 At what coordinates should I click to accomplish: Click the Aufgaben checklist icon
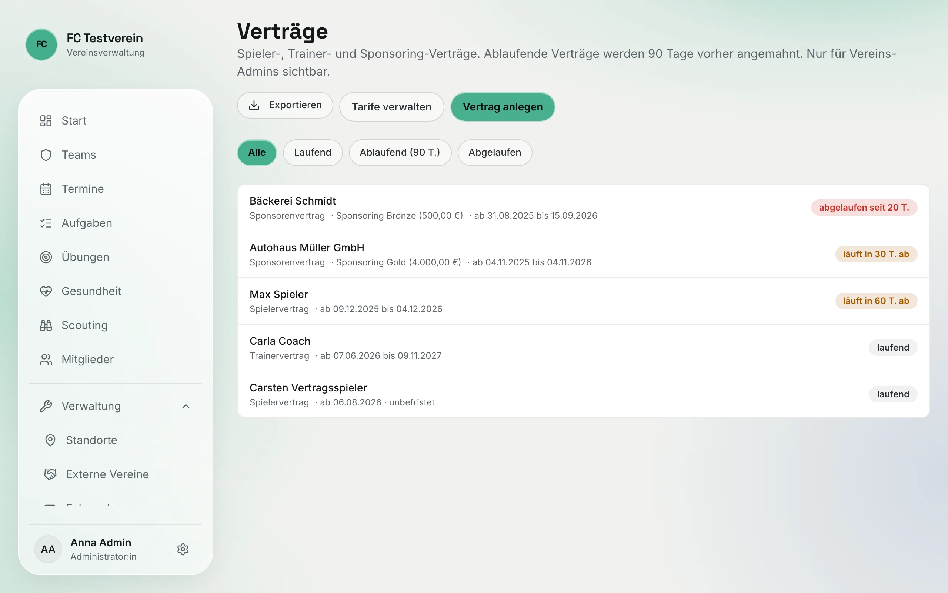click(x=46, y=223)
